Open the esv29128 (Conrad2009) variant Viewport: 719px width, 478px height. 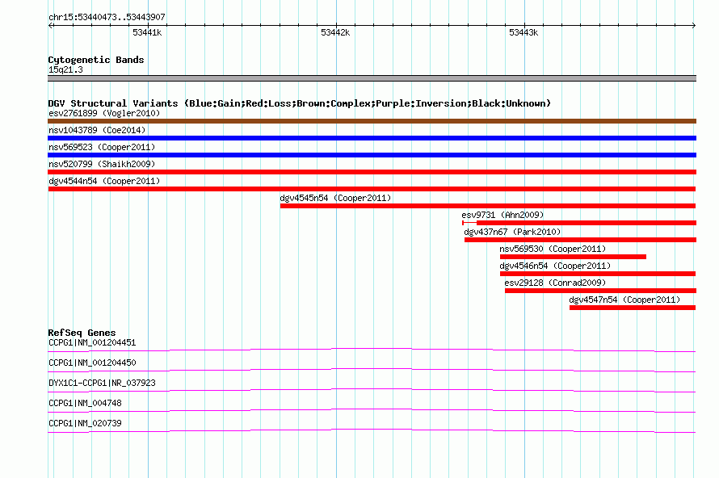point(555,283)
